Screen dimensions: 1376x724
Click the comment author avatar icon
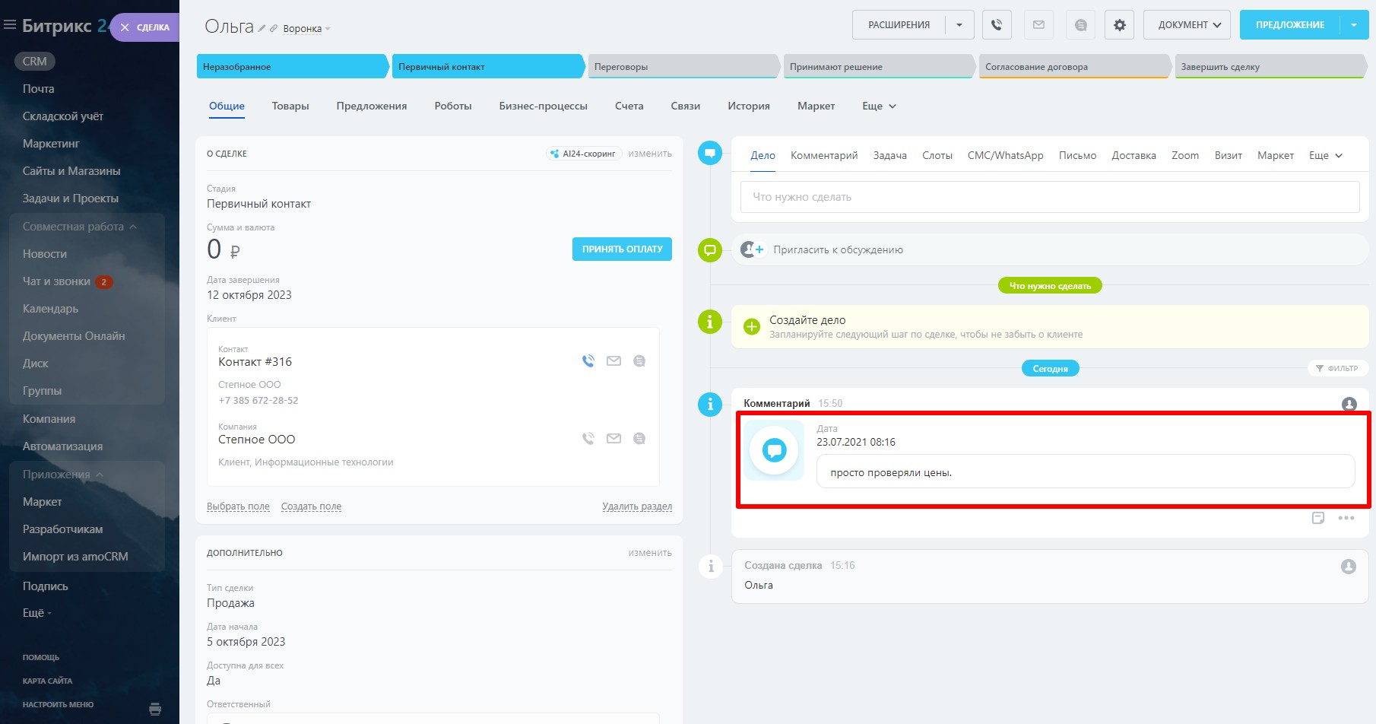(1349, 404)
